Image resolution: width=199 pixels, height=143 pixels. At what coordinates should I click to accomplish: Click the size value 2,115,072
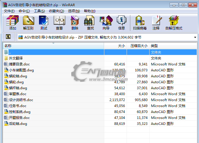click(117, 100)
